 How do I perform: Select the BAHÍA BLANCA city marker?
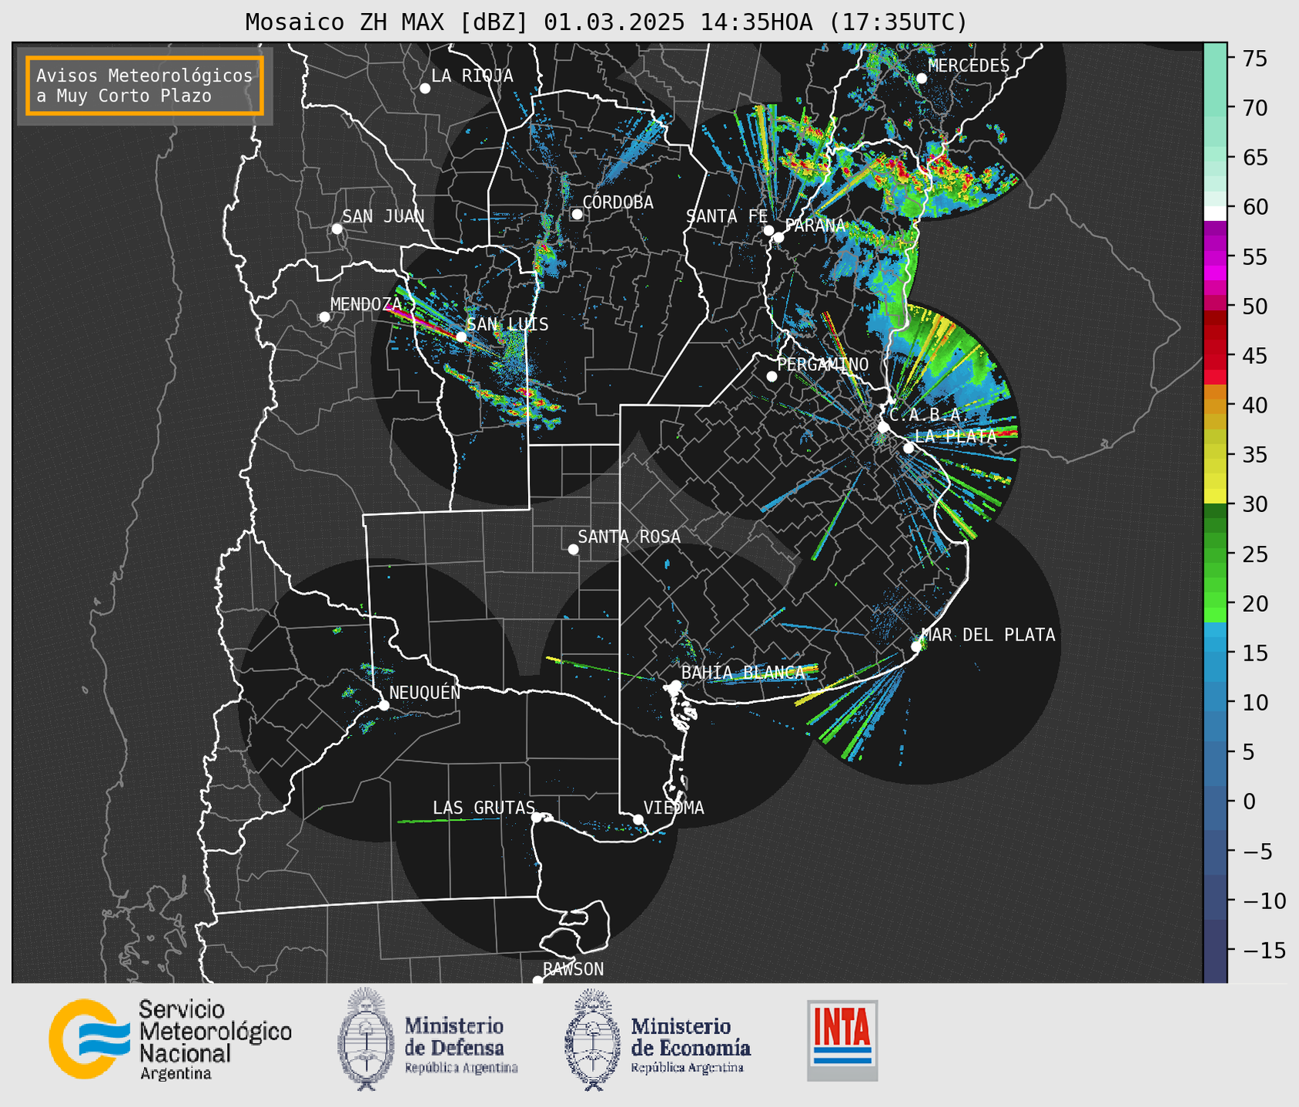[675, 685]
